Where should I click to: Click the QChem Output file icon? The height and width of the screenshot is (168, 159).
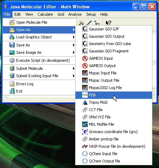85,161
